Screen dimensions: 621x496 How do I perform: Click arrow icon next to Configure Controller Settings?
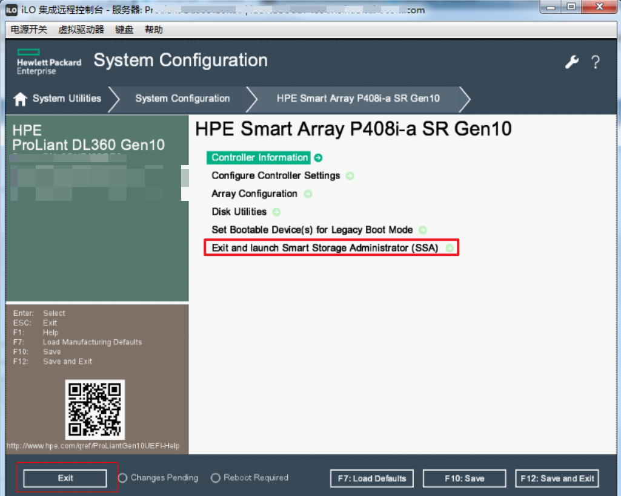tap(350, 176)
